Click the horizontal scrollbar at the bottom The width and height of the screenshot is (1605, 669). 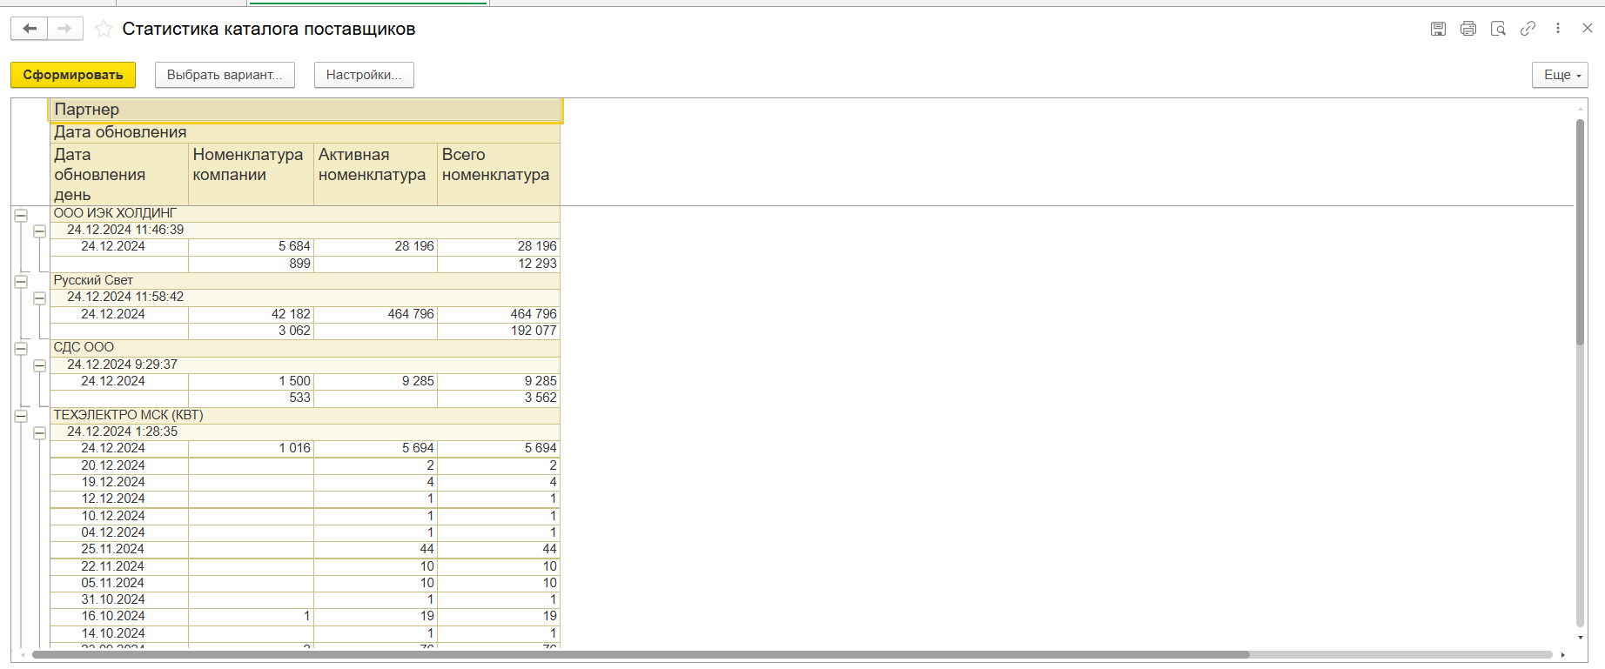641,654
